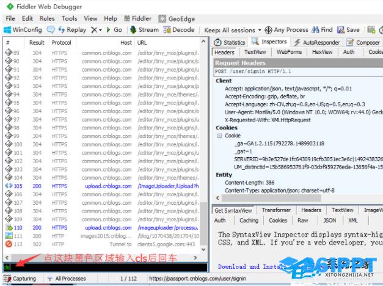Click the GeoEdge menu item
Image resolution: width=383 pixels, height=286 pixels.
[177, 19]
